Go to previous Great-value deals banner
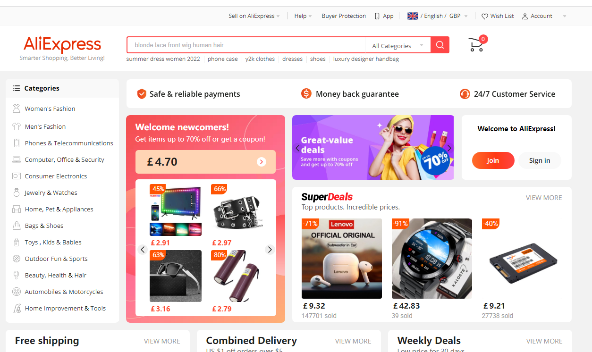Screen dimensions: 592x352 point(297,148)
